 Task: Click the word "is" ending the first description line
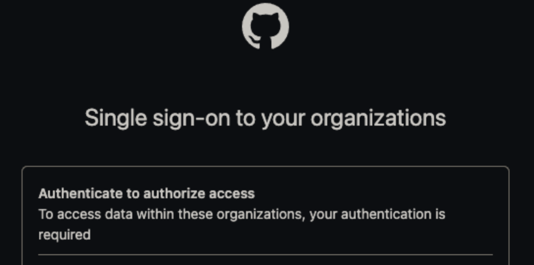(x=440, y=214)
